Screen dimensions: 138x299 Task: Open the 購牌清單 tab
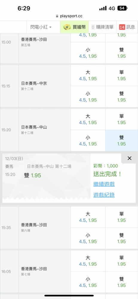[102, 27]
